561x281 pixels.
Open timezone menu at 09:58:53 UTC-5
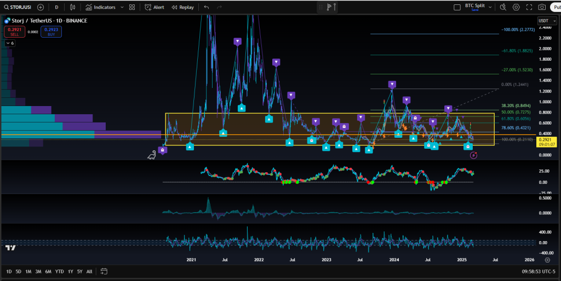[x=537, y=271]
